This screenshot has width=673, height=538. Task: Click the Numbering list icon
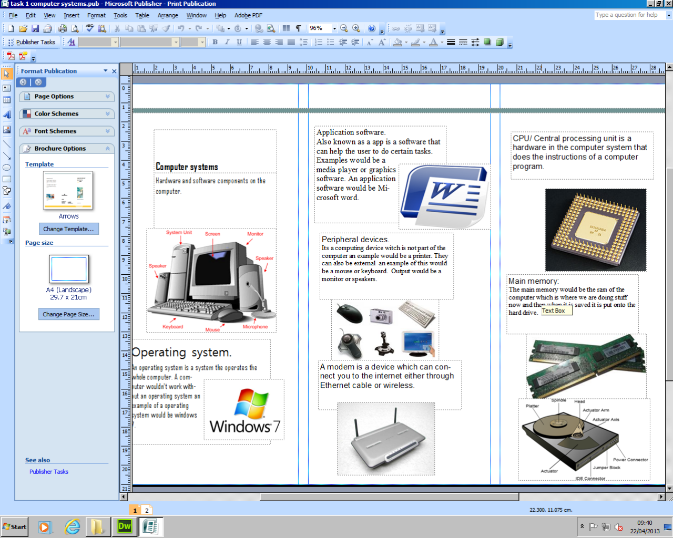click(x=319, y=42)
